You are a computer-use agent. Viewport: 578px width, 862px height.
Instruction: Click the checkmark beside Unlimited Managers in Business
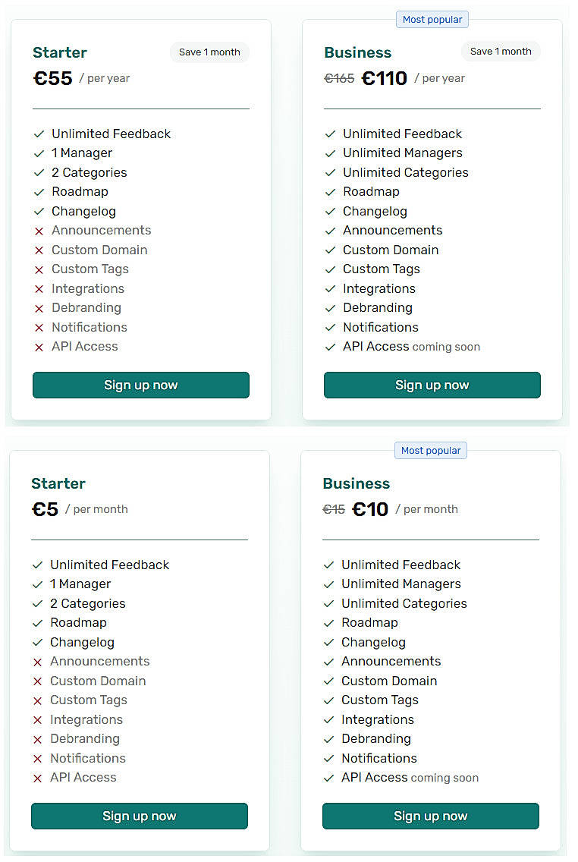coord(331,153)
